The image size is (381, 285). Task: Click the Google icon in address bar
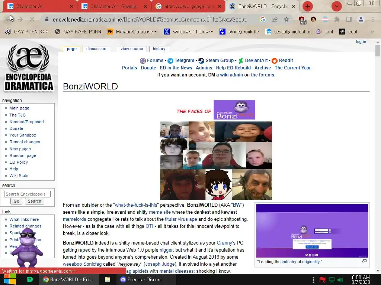[x=262, y=19]
